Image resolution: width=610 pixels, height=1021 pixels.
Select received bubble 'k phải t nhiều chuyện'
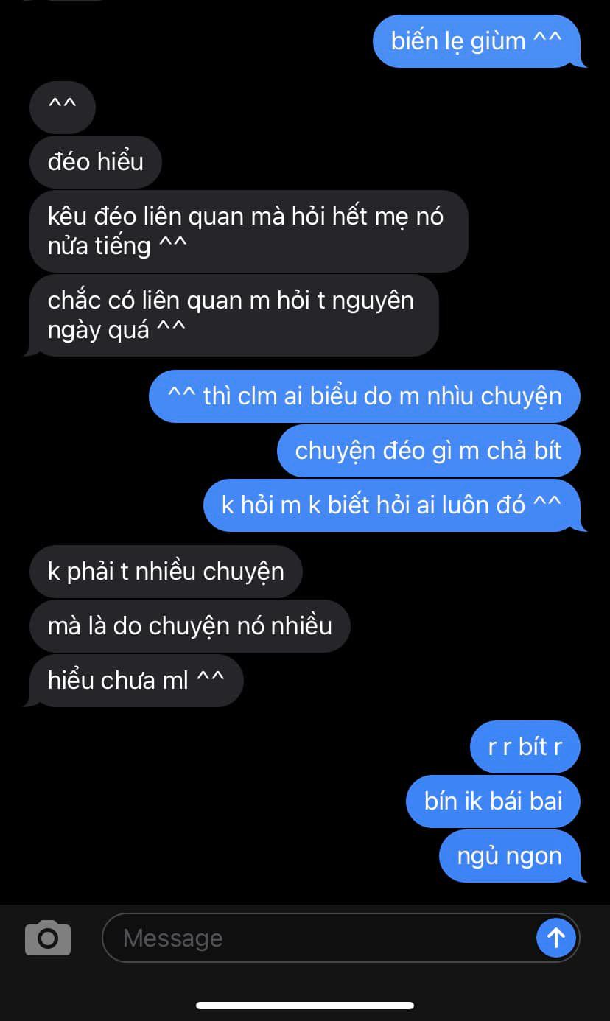point(166,572)
